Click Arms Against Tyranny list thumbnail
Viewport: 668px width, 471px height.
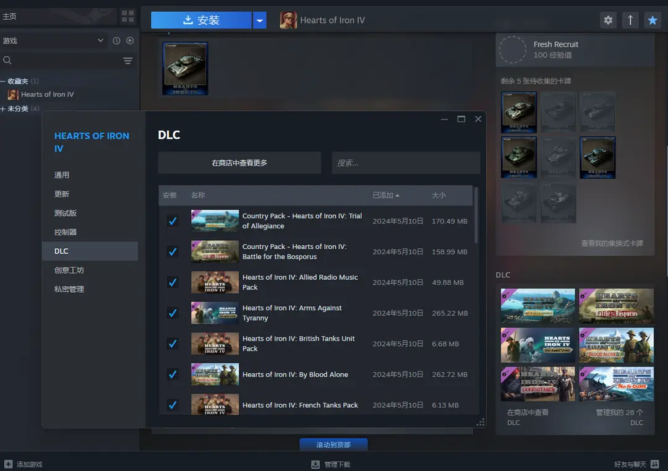(x=215, y=313)
